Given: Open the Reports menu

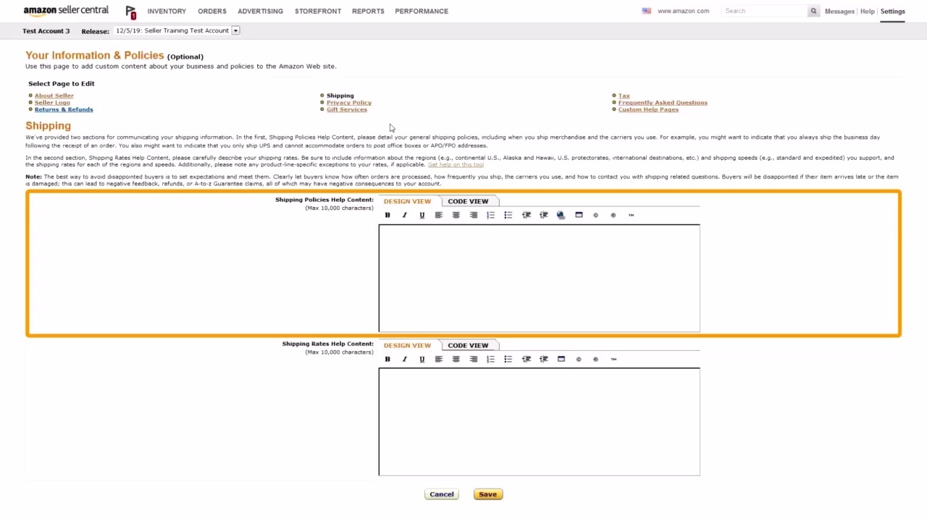Looking at the screenshot, I should point(368,11).
